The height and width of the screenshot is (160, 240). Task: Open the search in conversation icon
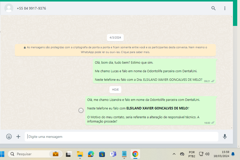pos(213,8)
